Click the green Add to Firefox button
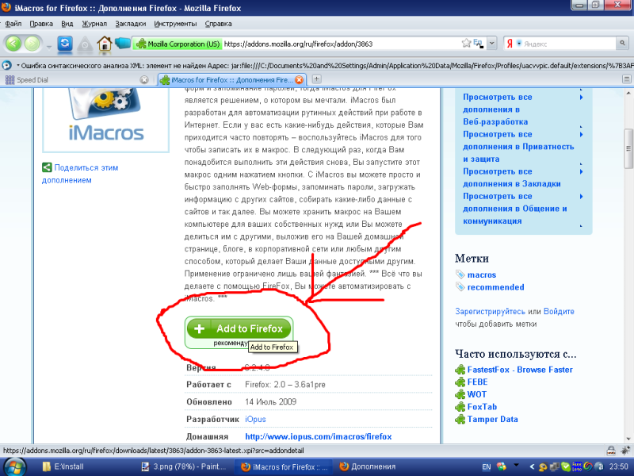This screenshot has width=634, height=476. pos(239,328)
